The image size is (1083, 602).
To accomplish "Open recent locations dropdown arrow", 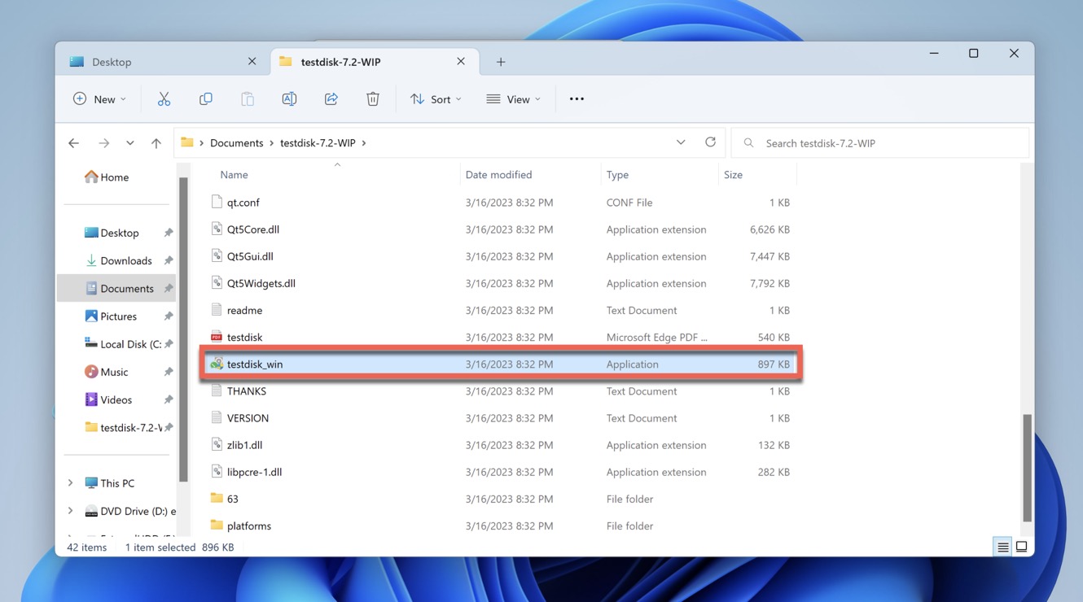I will [130, 143].
